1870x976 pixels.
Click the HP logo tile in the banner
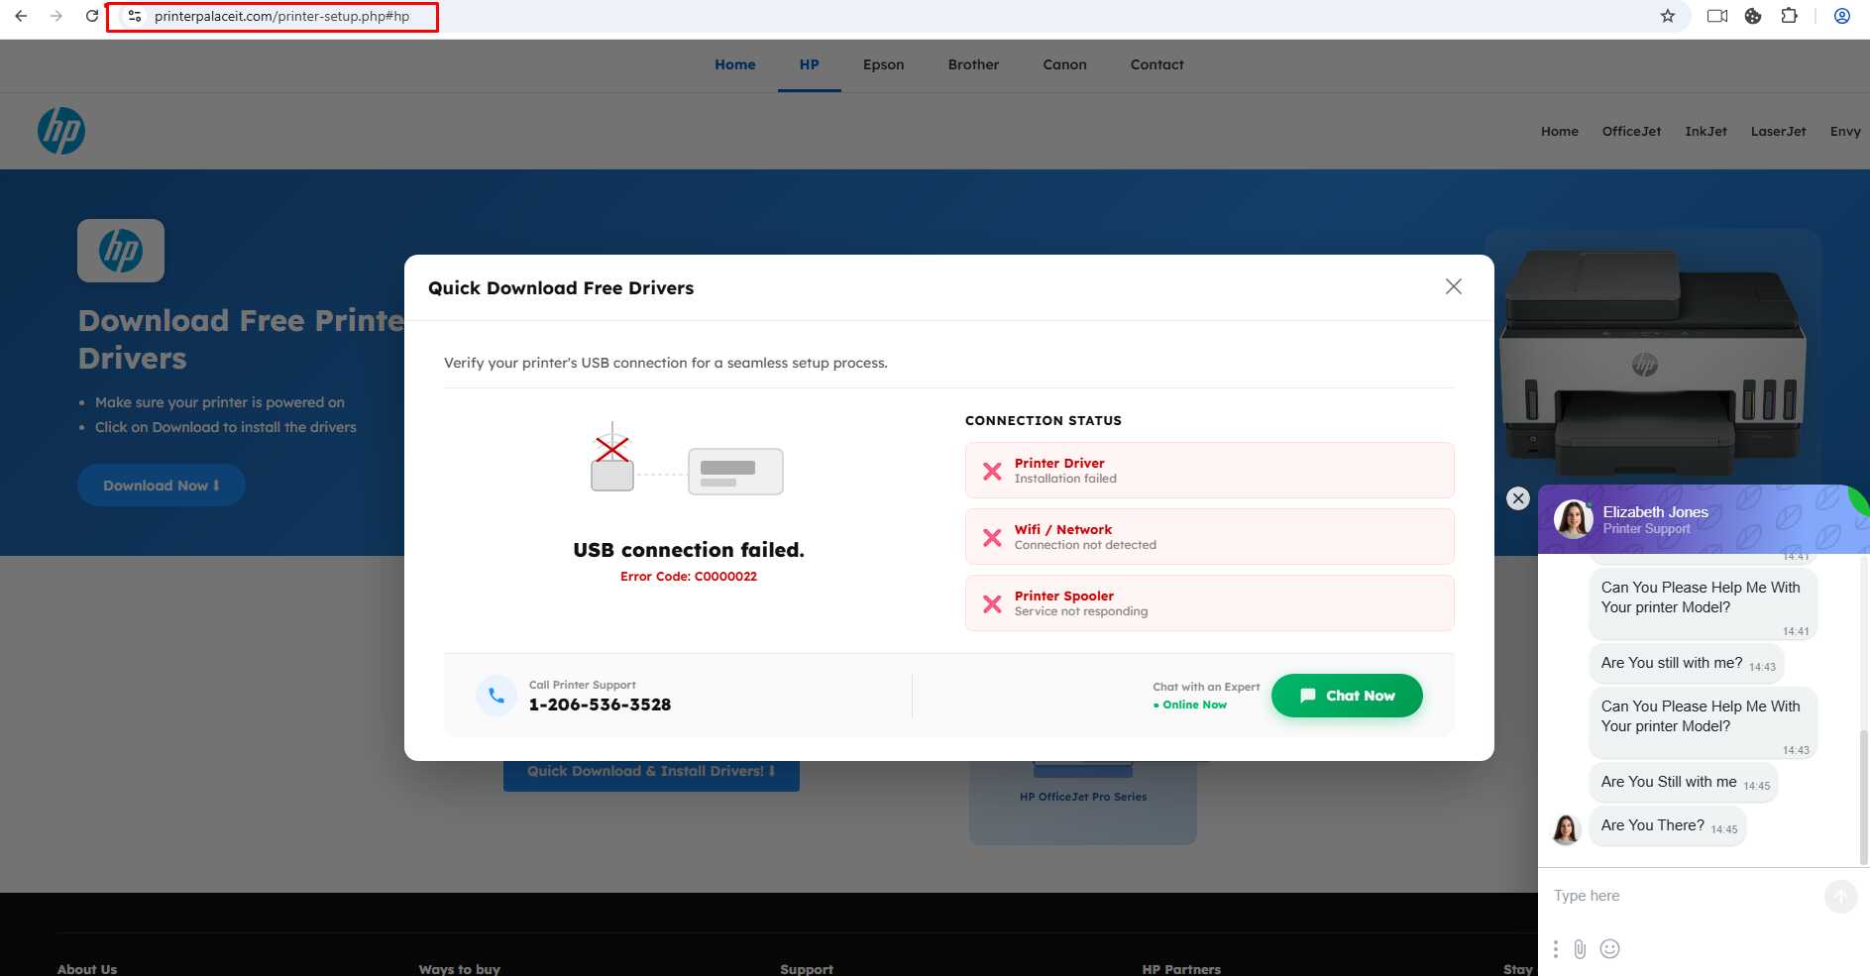tap(121, 251)
